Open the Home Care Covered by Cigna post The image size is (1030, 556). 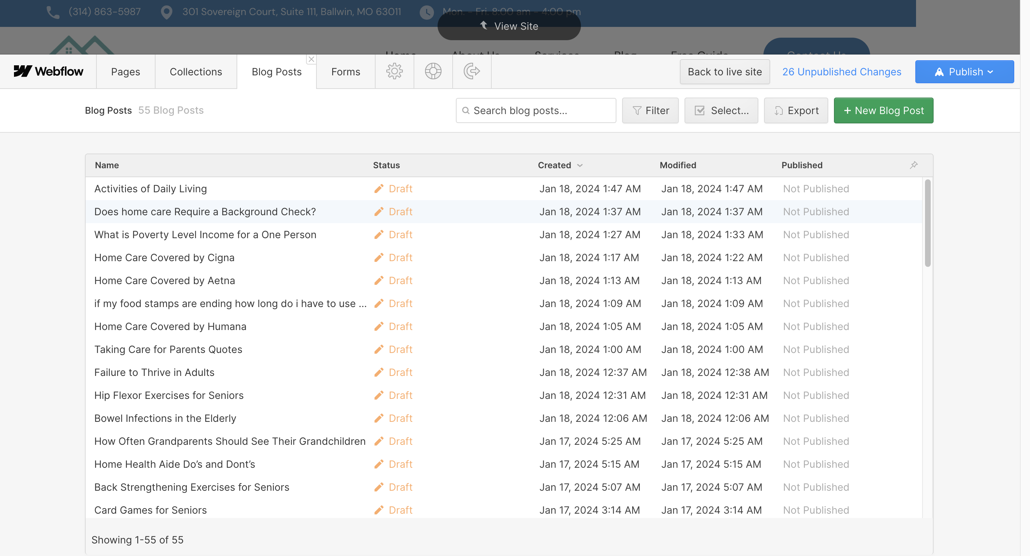[164, 258]
